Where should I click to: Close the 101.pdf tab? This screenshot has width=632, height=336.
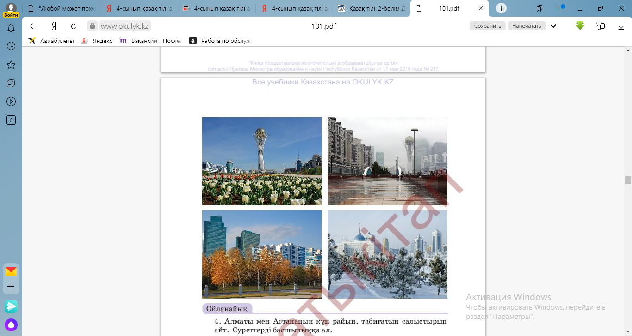click(481, 8)
